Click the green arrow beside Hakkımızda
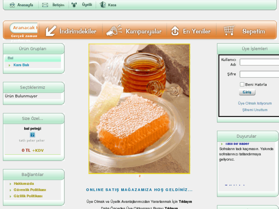The width and height of the screenshot is (279, 209). click(10, 184)
